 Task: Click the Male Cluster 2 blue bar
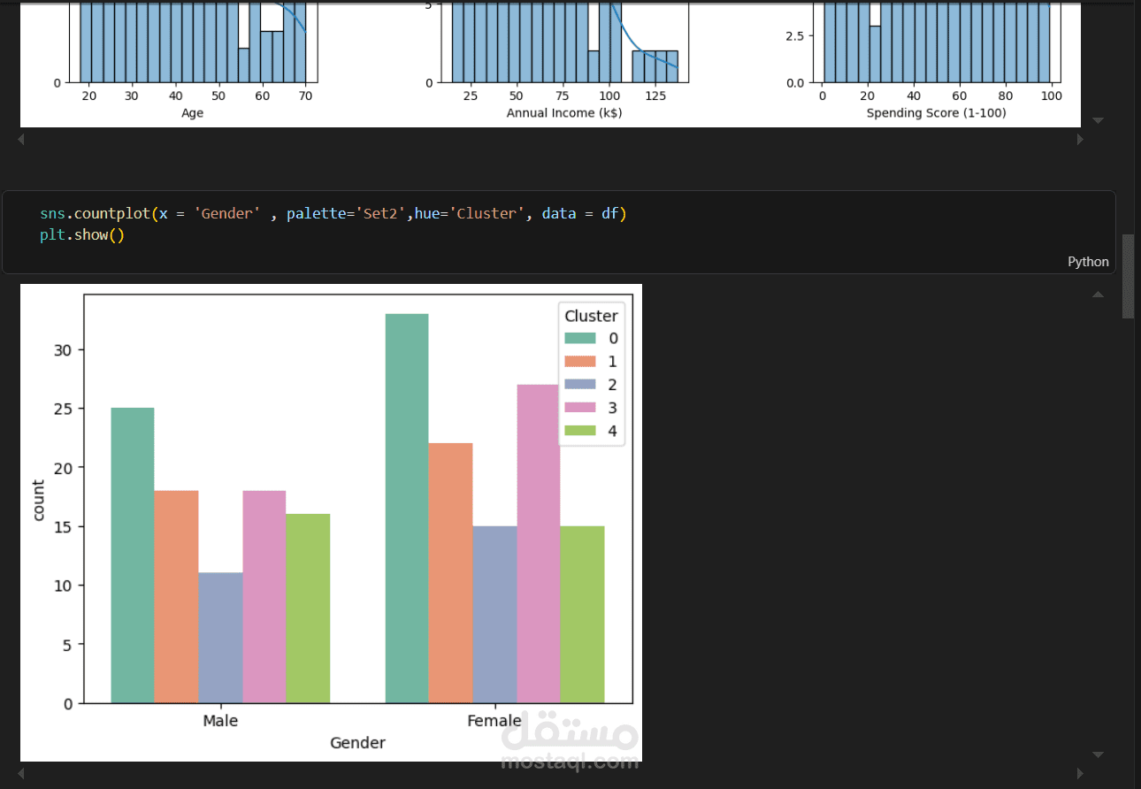(x=220, y=638)
